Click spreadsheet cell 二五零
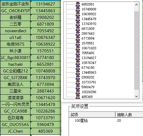The height and width of the screenshot is (136, 143). (16, 24)
